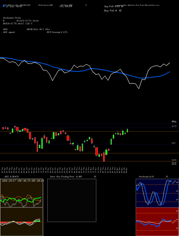Click the lowest red candlestick near 62.48

(x=104, y=157)
